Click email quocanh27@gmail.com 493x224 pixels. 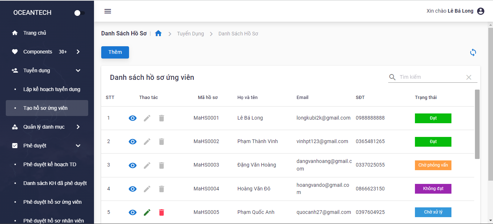point(324,212)
